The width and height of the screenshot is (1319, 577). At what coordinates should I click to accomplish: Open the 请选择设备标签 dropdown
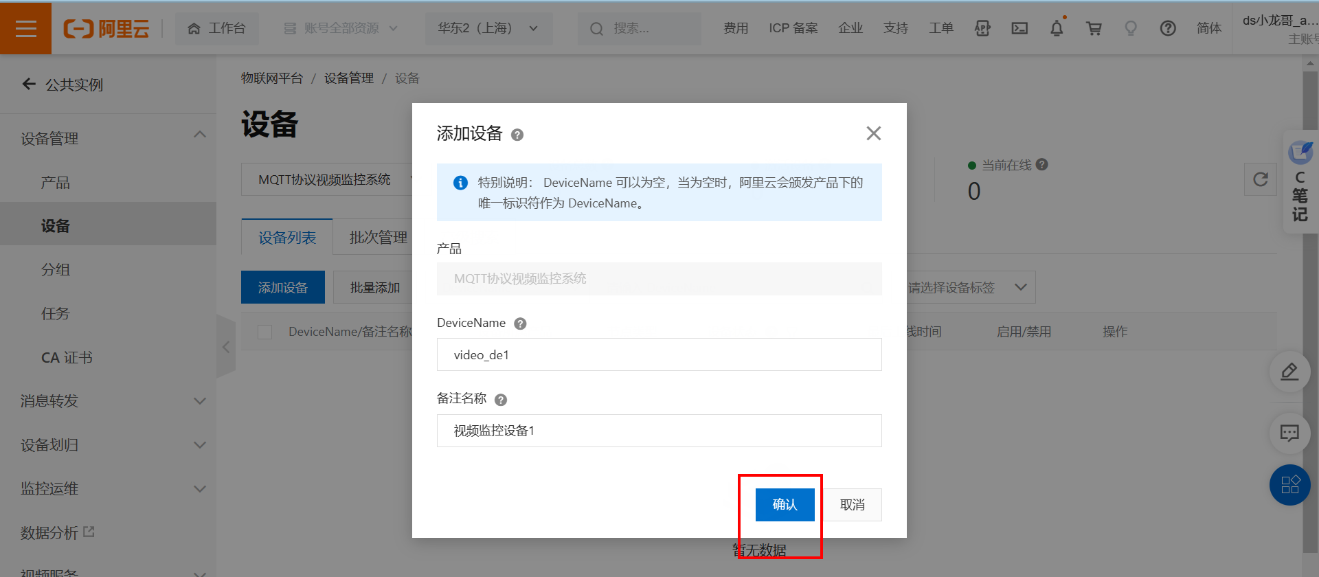[970, 287]
